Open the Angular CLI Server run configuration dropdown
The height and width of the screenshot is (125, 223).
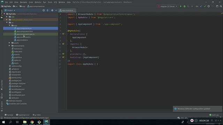coord(168,6)
